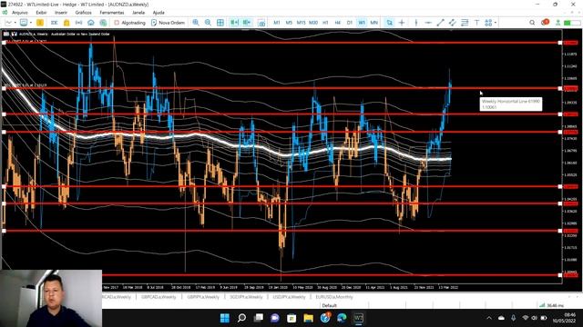Click the green account person icon

557,23
